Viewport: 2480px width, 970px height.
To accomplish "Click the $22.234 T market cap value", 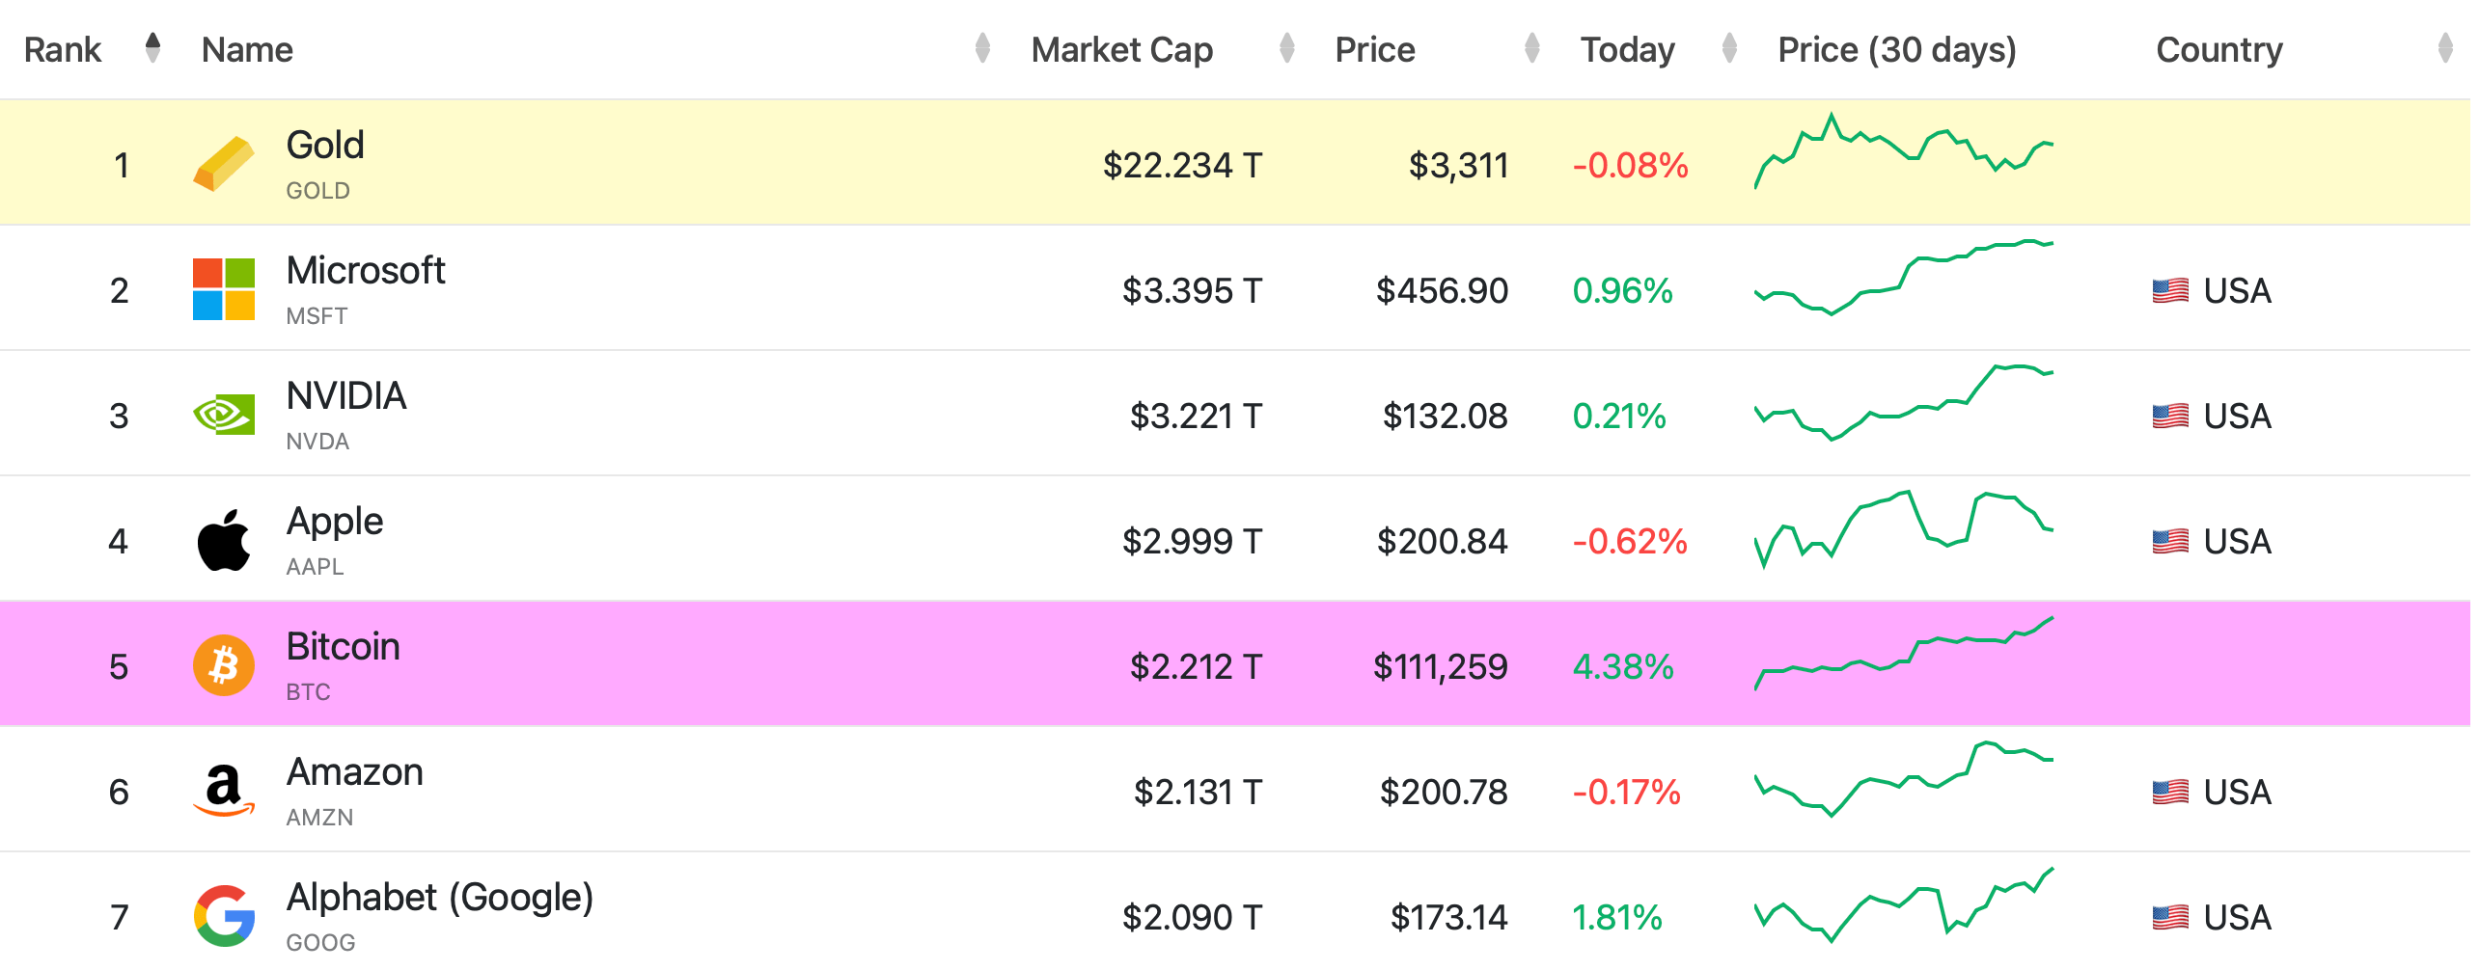I will click(1182, 165).
